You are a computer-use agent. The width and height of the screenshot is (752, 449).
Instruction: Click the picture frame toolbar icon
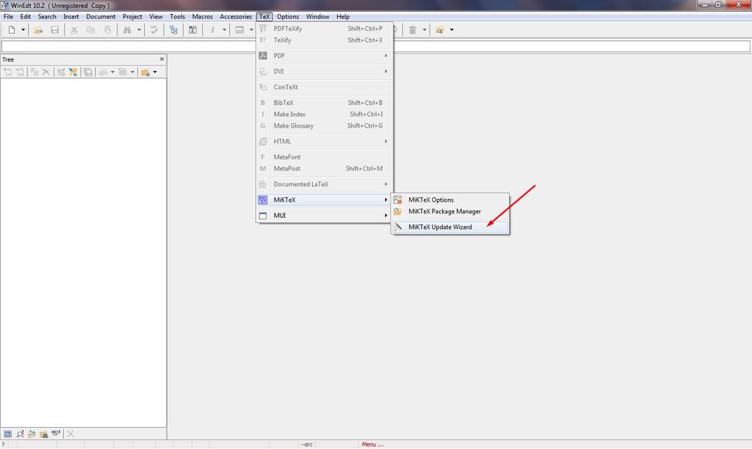[239, 29]
